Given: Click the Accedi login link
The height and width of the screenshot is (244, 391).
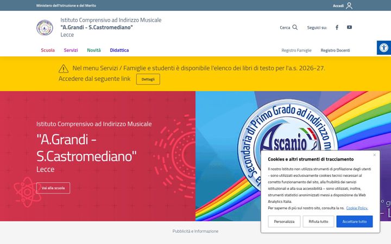Looking at the screenshot, I should [x=338, y=6].
